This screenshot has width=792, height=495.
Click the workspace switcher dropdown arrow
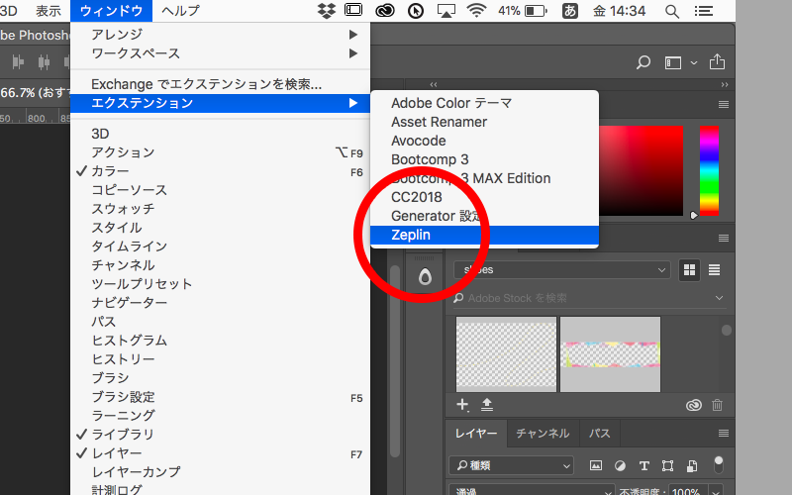[x=694, y=63]
